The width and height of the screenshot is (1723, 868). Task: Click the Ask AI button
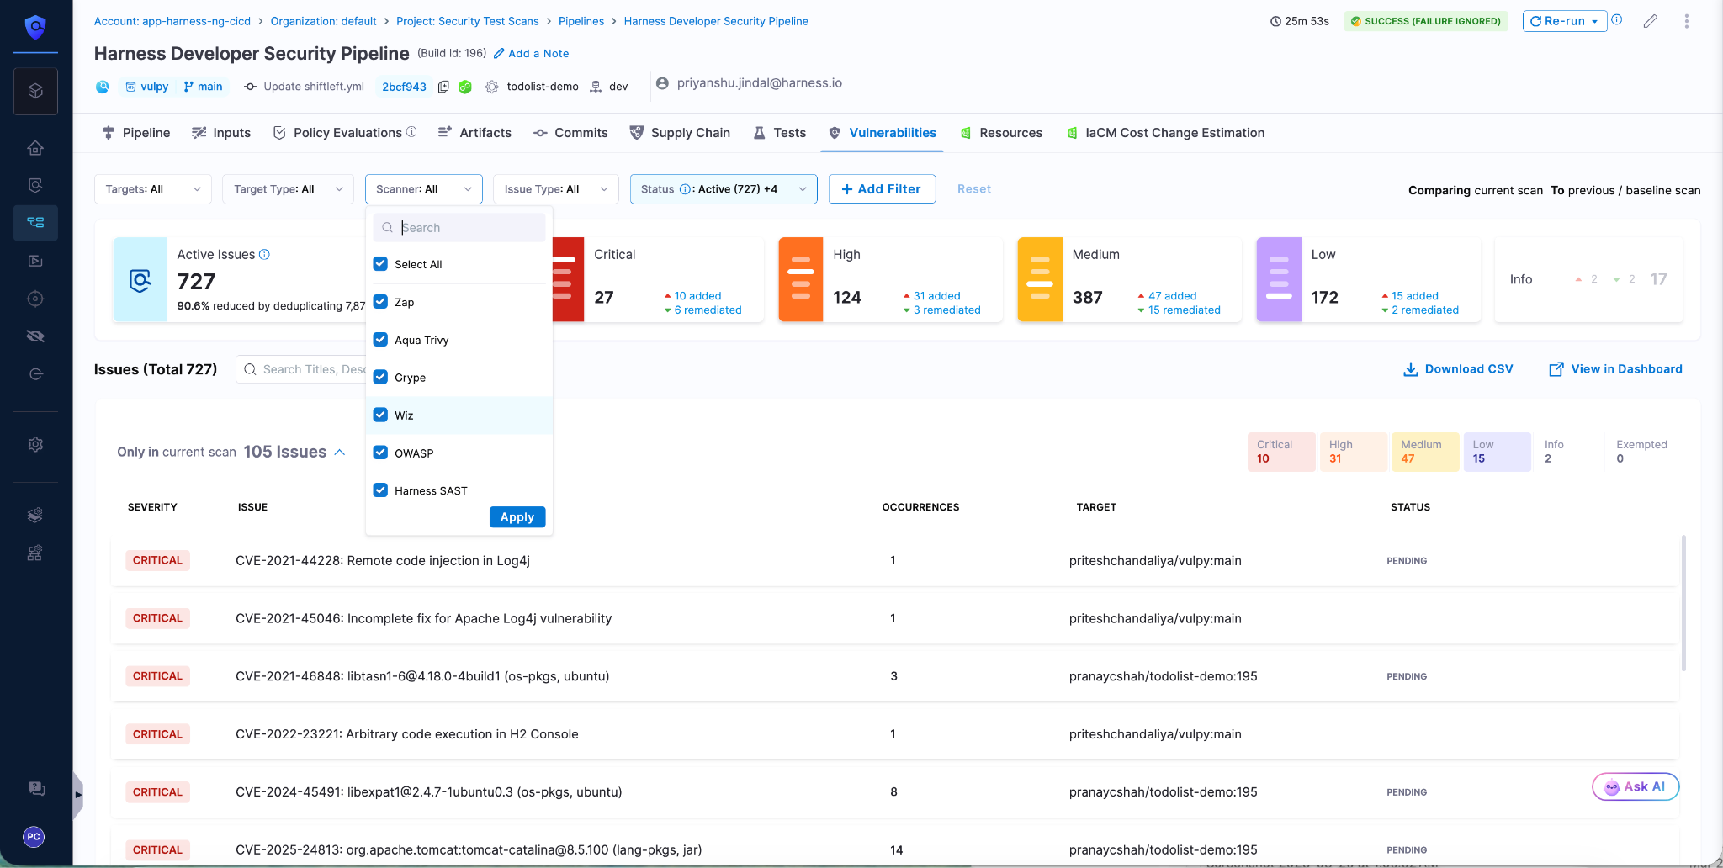click(1636, 786)
